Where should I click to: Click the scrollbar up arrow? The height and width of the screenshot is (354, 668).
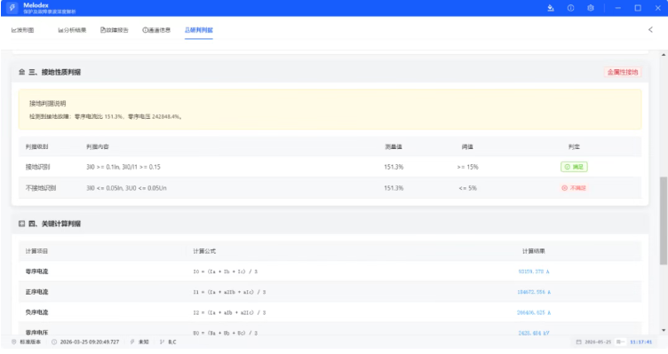click(664, 55)
